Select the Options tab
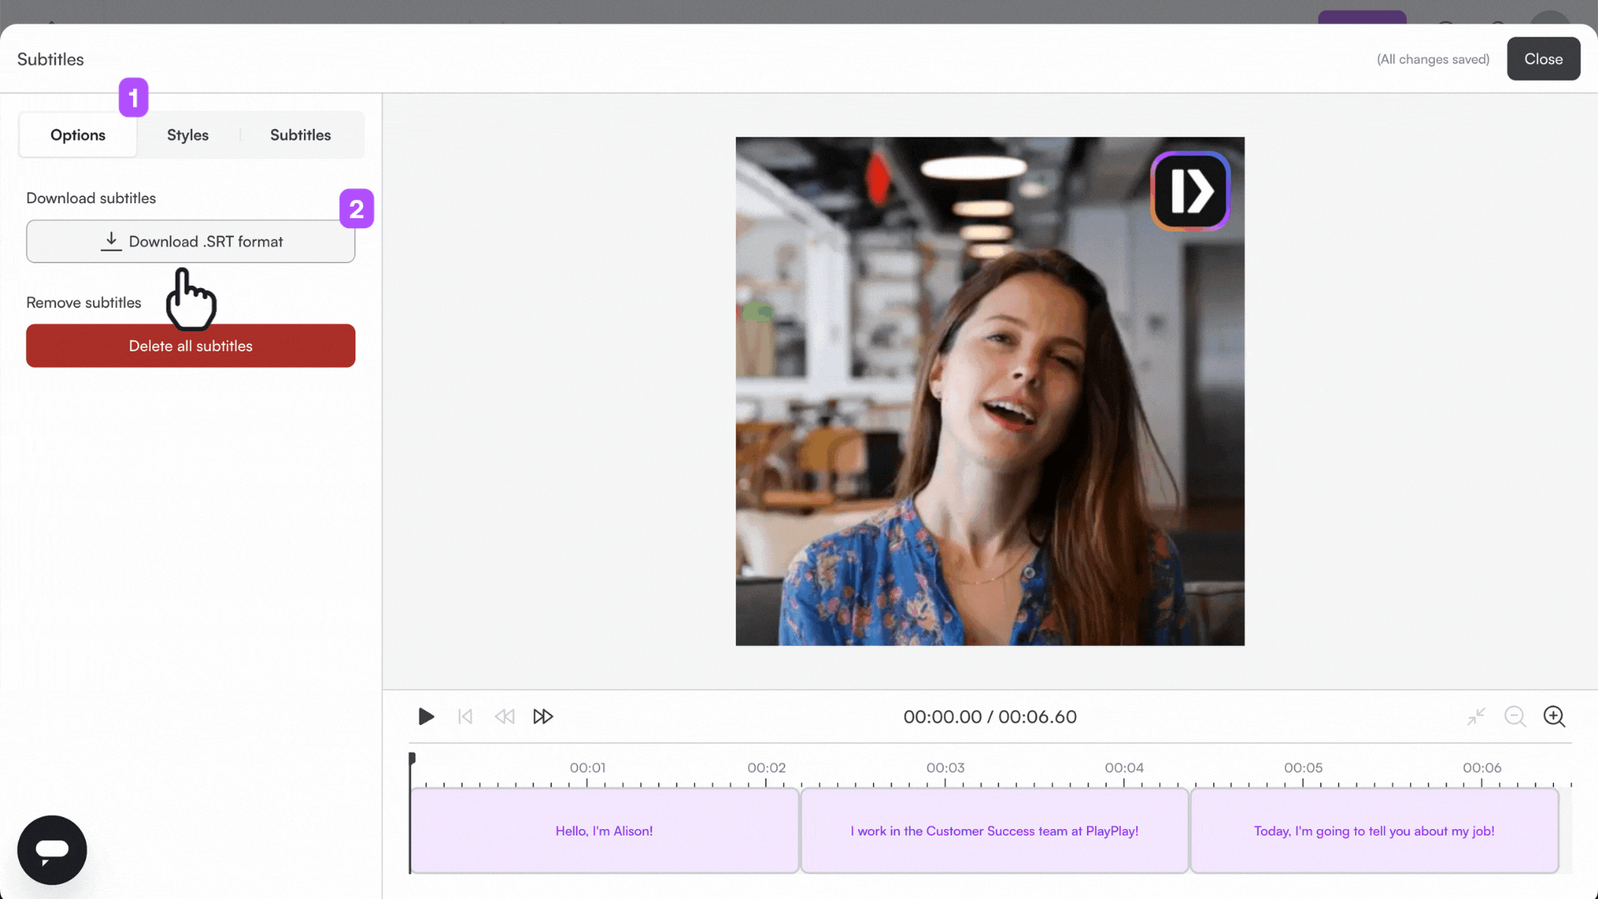Image resolution: width=1598 pixels, height=899 pixels. (77, 134)
